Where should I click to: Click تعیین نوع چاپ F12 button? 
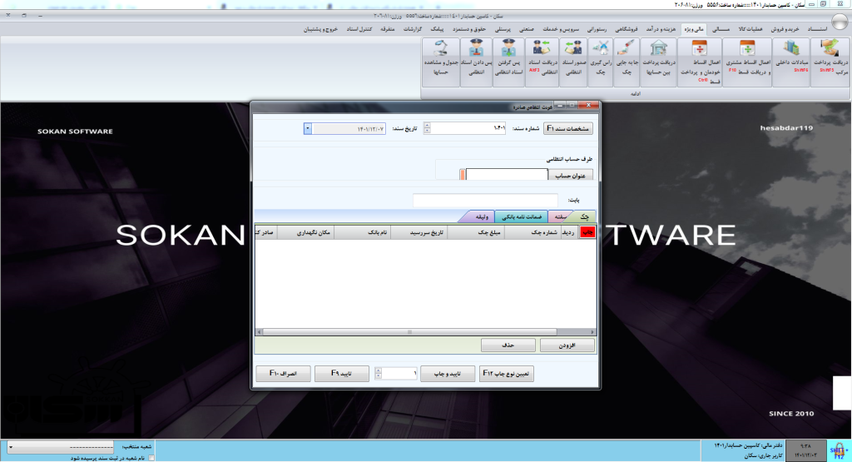click(x=506, y=374)
